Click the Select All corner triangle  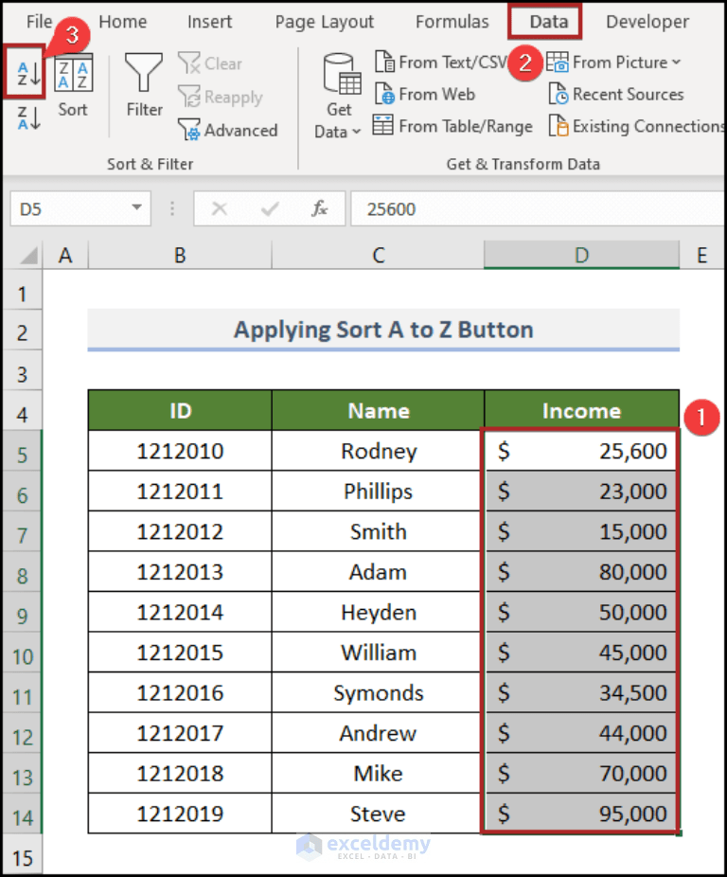coord(28,256)
